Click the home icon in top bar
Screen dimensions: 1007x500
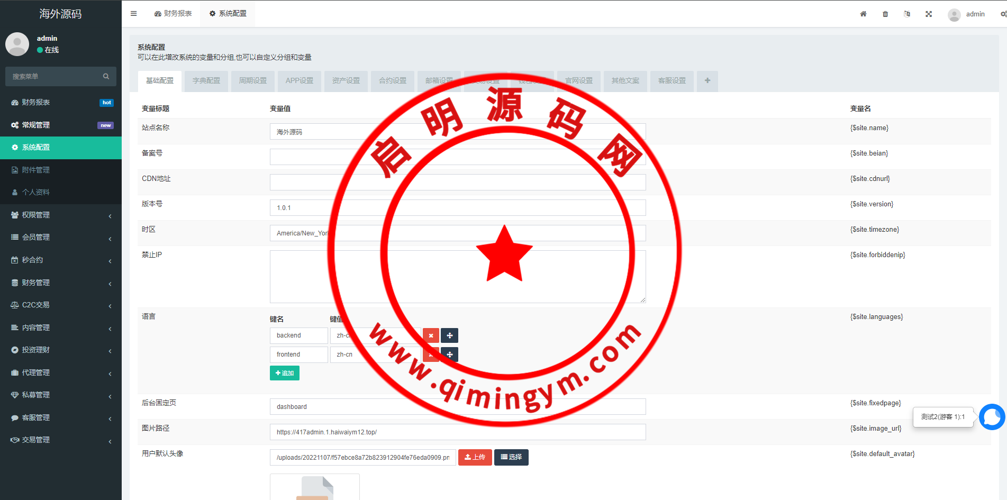point(863,14)
